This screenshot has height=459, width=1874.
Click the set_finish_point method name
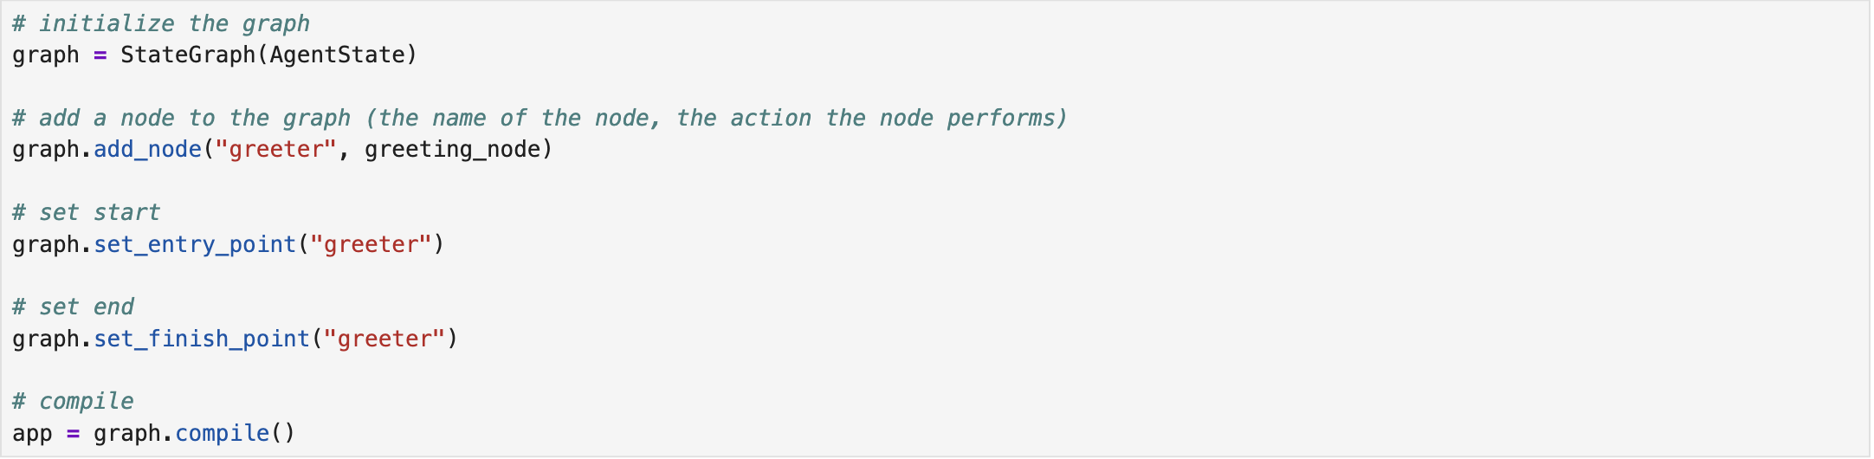pos(201,339)
